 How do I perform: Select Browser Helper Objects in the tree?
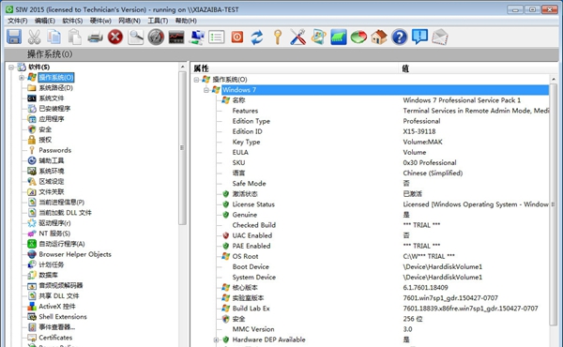[x=75, y=254]
